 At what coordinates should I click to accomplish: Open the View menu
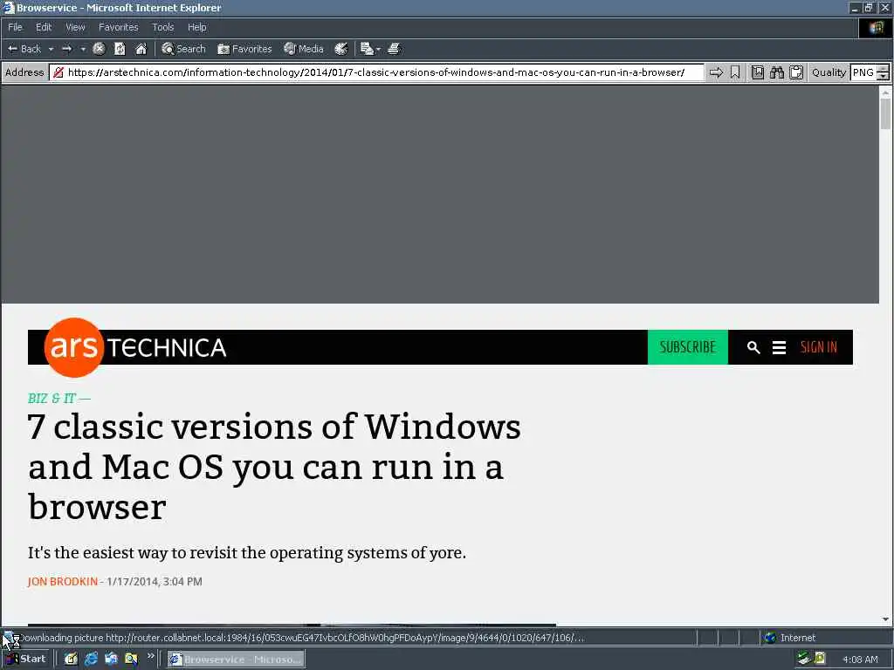click(75, 27)
